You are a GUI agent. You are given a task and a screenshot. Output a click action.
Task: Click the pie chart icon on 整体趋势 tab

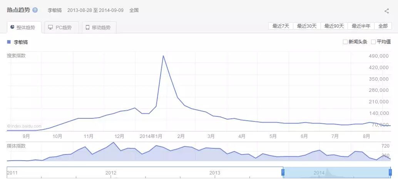12,27
